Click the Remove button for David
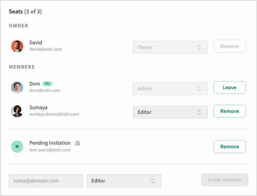 (229, 46)
